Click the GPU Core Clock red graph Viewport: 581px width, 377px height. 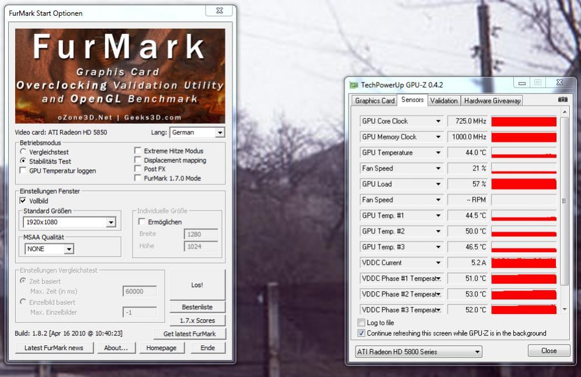click(524, 121)
